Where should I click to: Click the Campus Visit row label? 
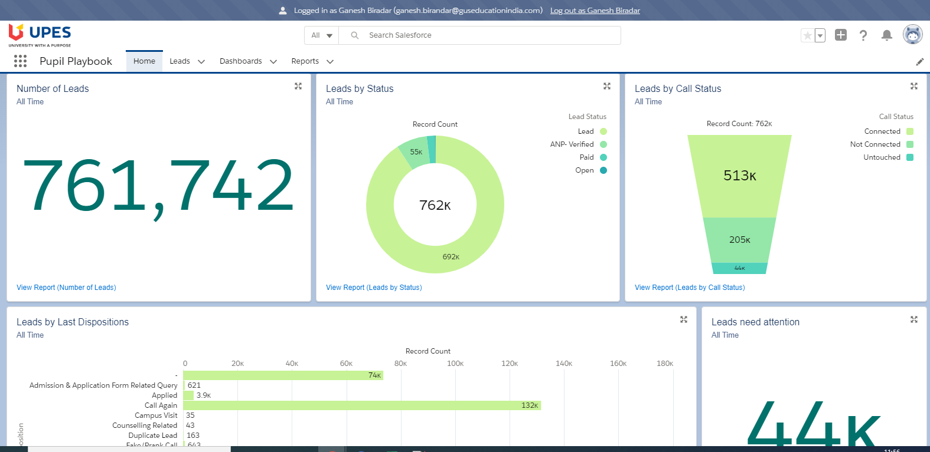156,415
